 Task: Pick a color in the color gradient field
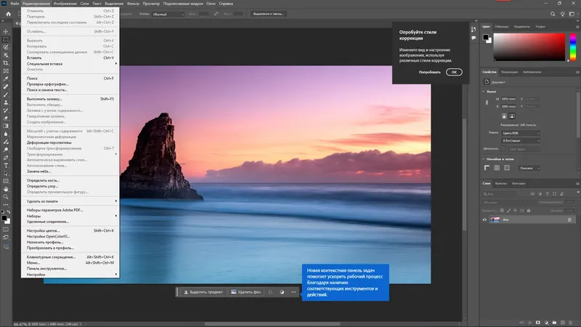(x=529, y=47)
